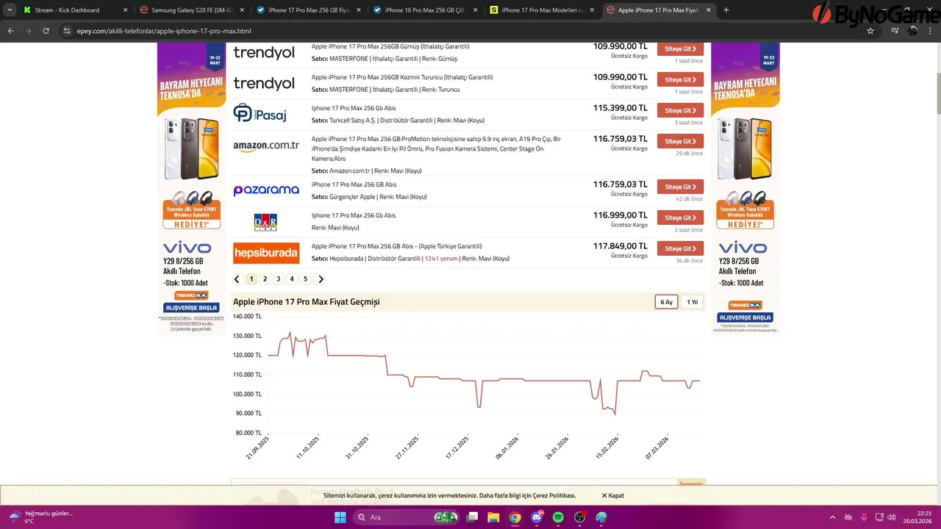The image size is (941, 529).
Task: Go to next offers page arrow
Action: tap(321, 279)
